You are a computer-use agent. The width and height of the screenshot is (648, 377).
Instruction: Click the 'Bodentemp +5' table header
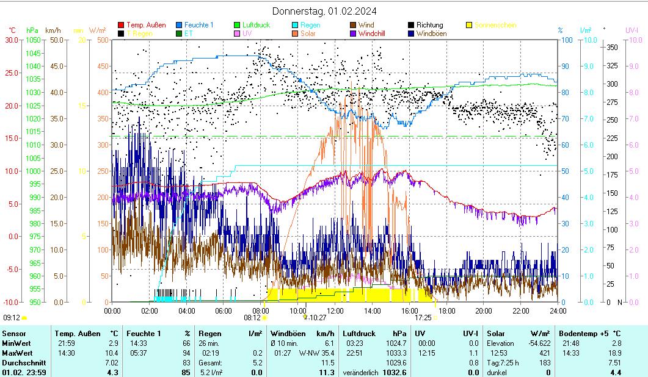pos(583,334)
